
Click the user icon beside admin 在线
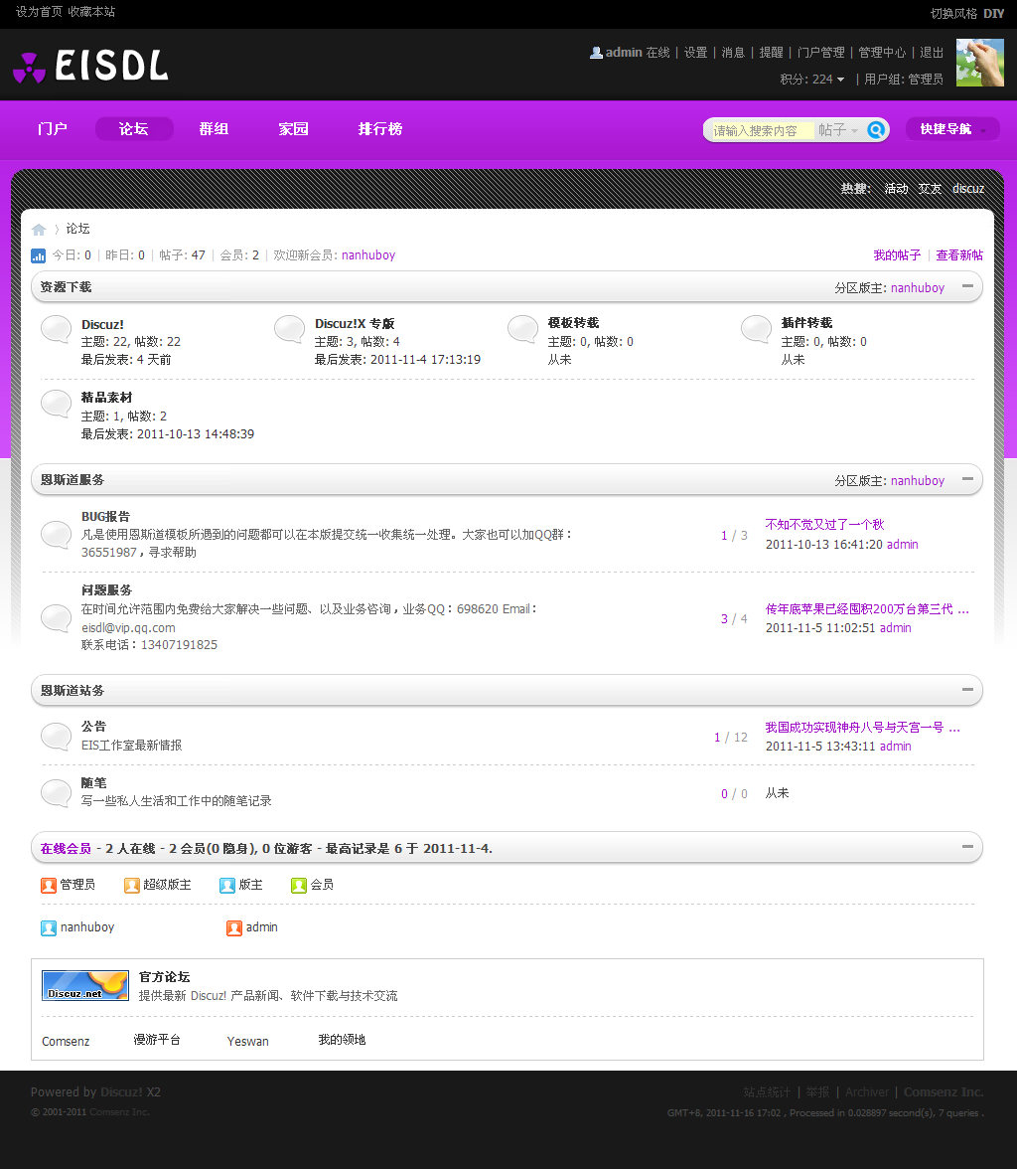596,52
